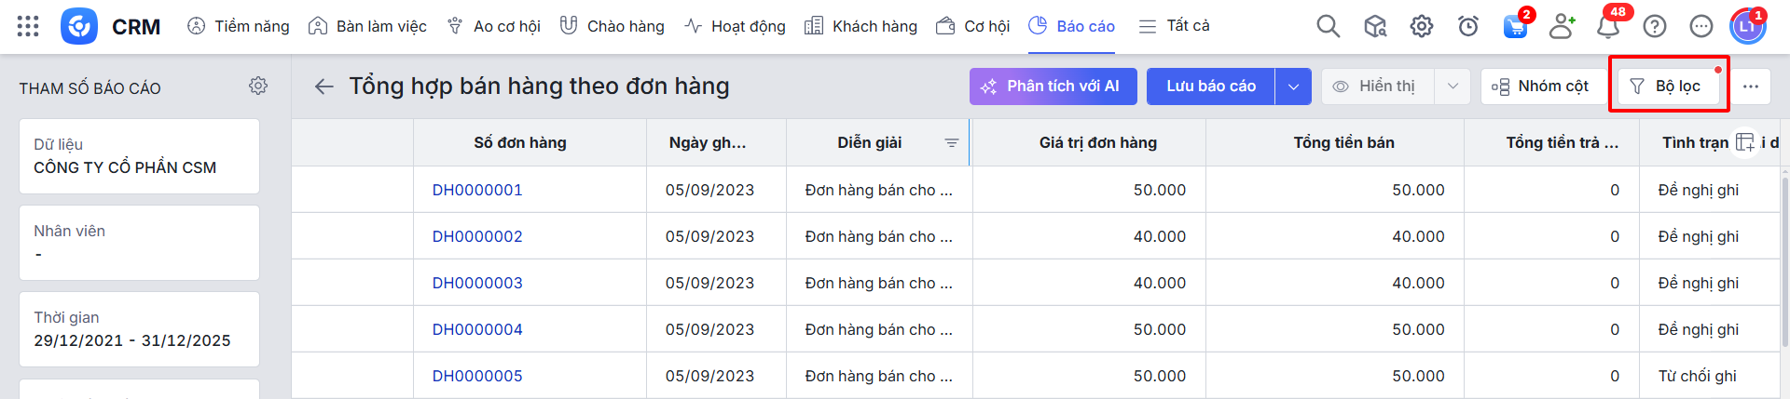The image size is (1790, 399).
Task: Open the Khách hàng tab
Action: pos(861,26)
